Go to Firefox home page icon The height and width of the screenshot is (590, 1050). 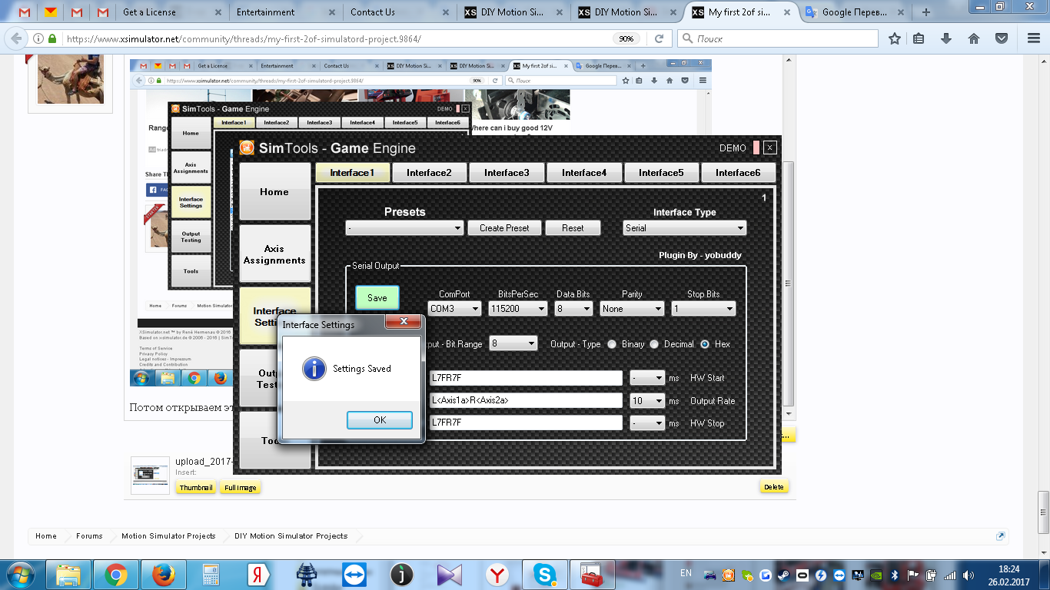point(973,39)
